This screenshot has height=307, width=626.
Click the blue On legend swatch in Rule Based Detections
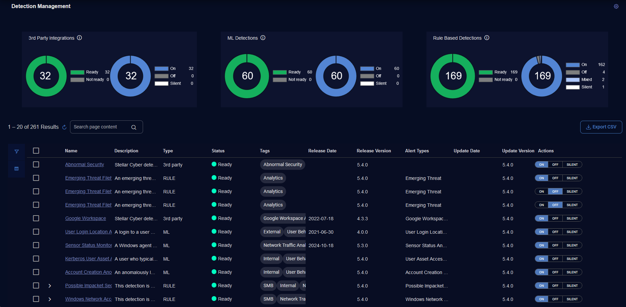coord(572,65)
